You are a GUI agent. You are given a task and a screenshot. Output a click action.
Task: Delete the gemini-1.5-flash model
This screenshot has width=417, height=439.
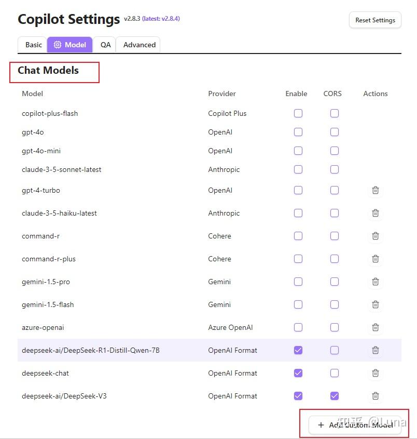click(375, 304)
